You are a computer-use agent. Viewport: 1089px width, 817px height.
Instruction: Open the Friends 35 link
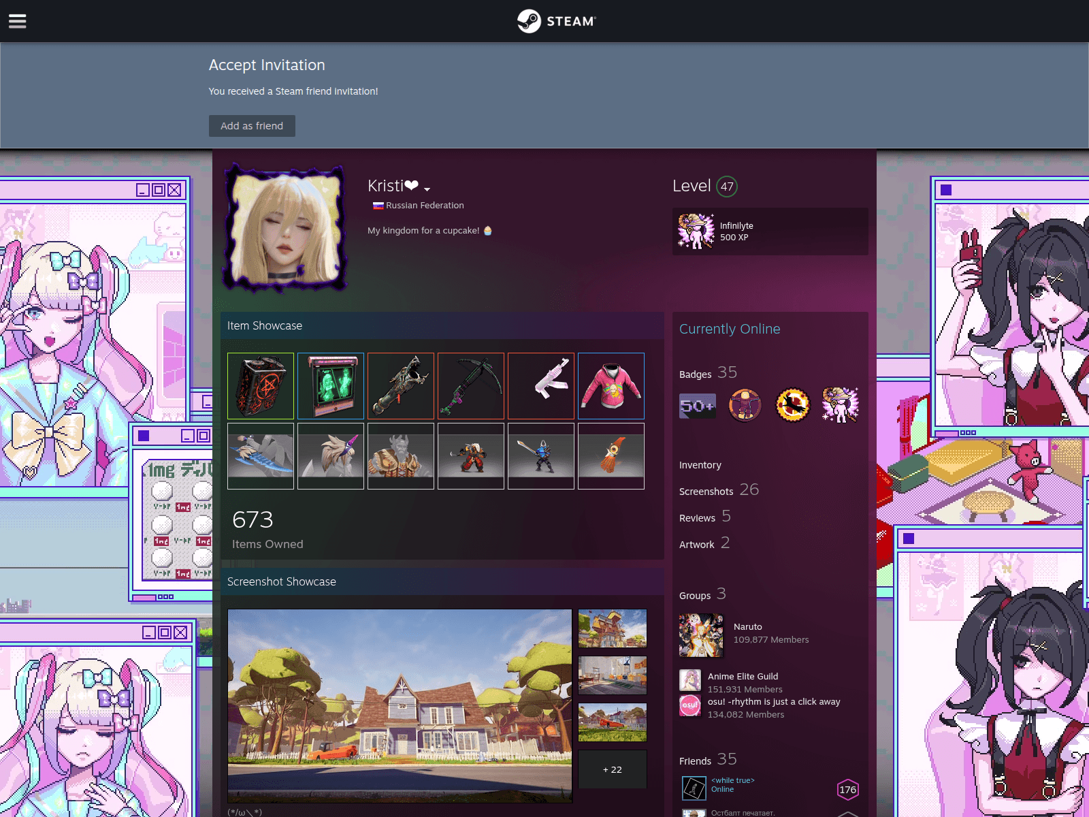[x=708, y=760]
